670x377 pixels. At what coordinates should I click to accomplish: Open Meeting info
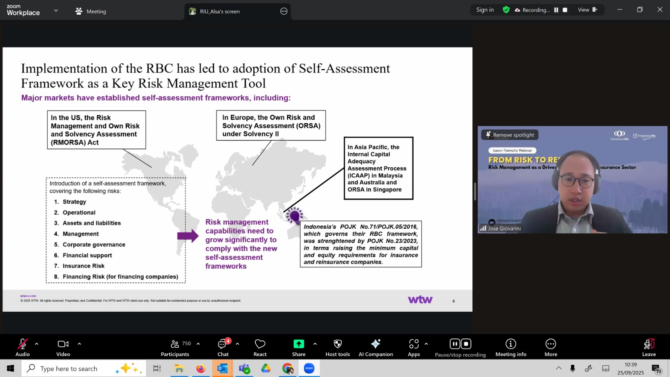(510, 348)
